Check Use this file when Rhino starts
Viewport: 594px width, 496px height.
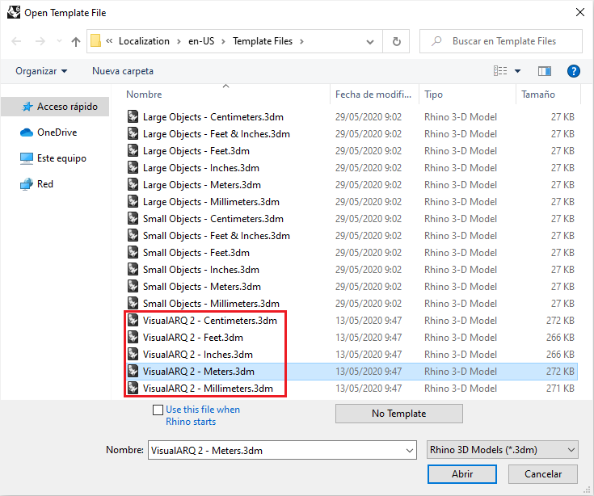[x=158, y=410]
